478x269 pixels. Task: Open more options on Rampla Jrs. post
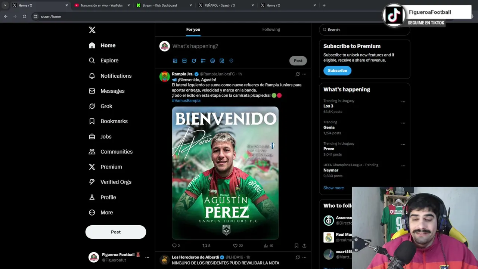304,74
